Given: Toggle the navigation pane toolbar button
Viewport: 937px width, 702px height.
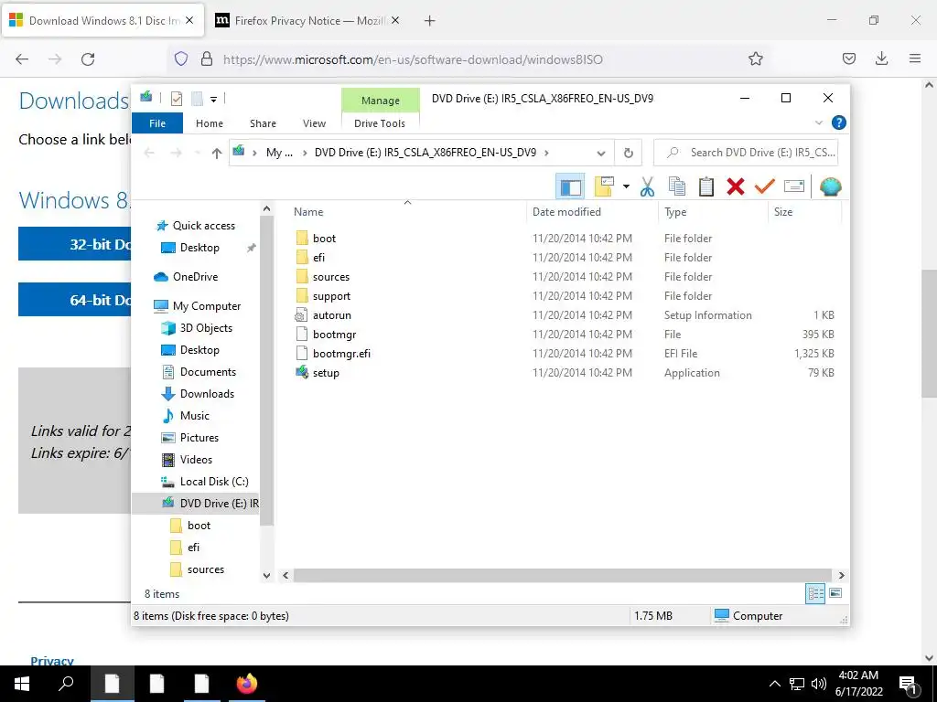Looking at the screenshot, I should click(x=569, y=186).
